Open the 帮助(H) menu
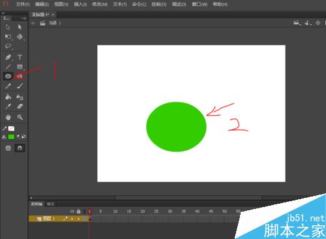The image size is (326, 239). click(220, 5)
